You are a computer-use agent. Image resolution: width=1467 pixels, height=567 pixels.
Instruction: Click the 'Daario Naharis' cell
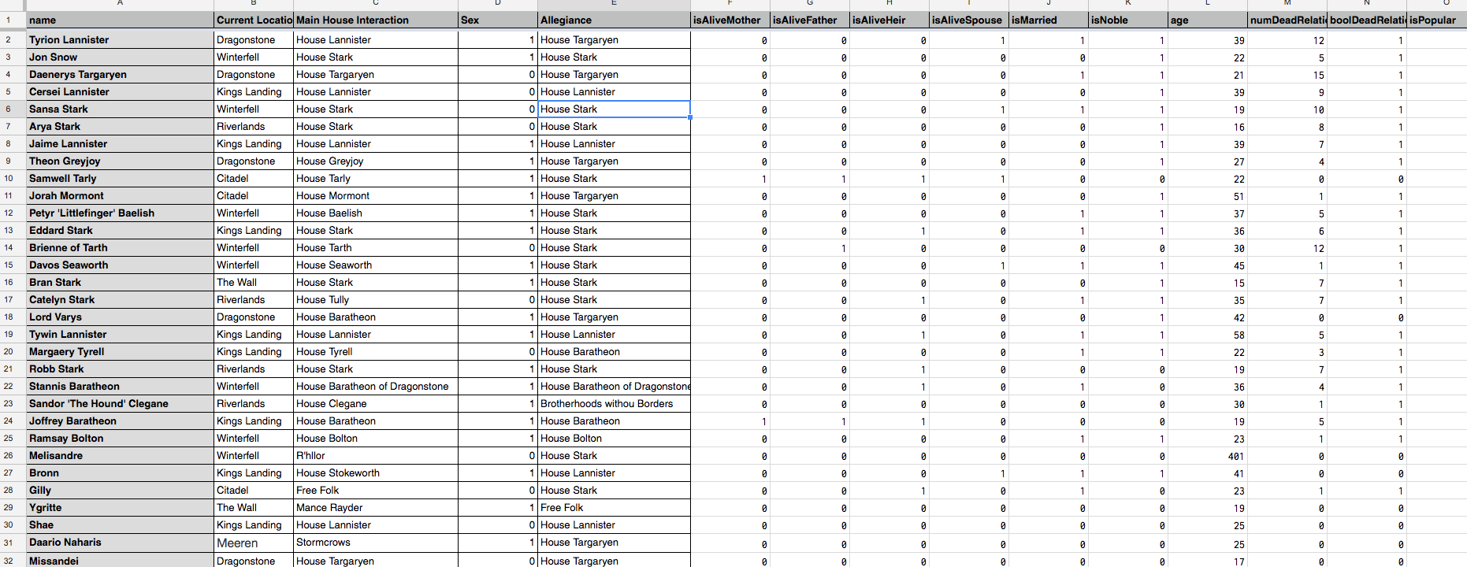click(120, 542)
